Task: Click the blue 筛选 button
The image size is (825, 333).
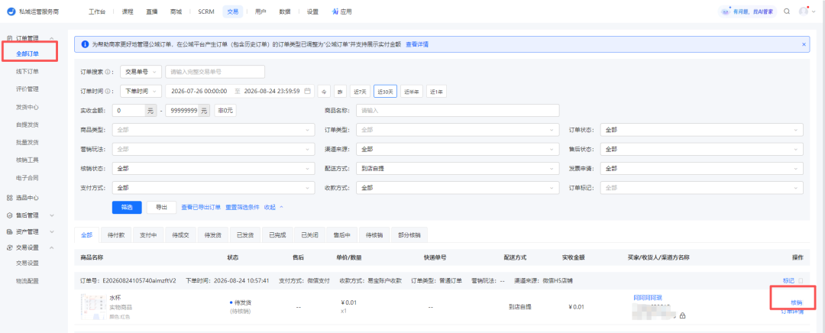Action: (x=127, y=207)
